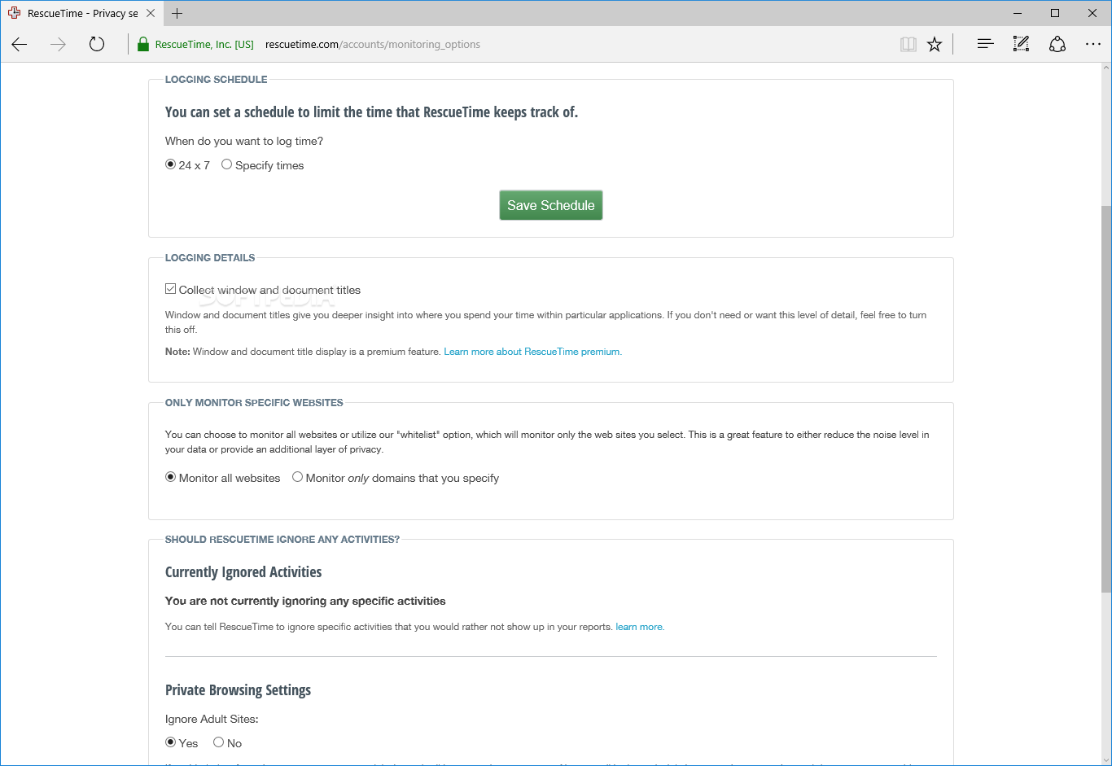Screen dimensions: 1112x766
Task: Click the green padlock security icon
Action: (x=143, y=45)
